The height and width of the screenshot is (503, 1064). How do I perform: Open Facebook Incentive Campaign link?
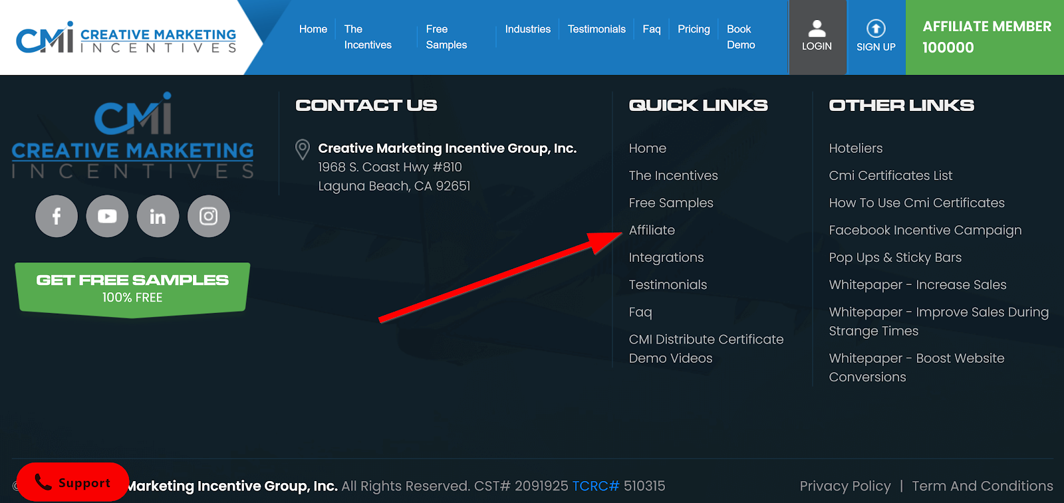tap(925, 230)
